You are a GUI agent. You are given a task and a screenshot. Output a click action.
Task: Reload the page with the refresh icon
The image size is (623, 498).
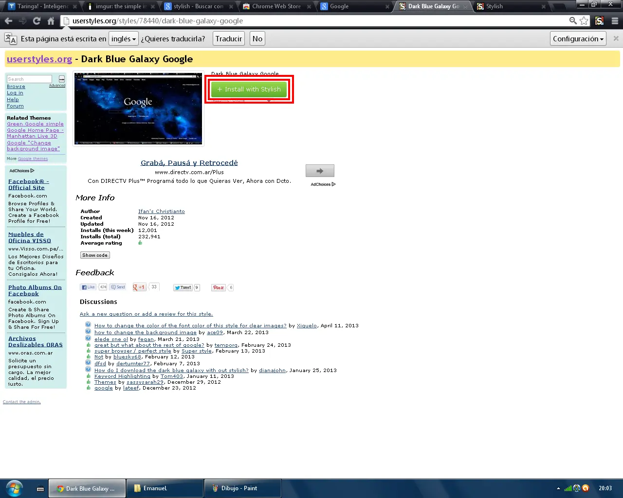pyautogui.click(x=37, y=21)
